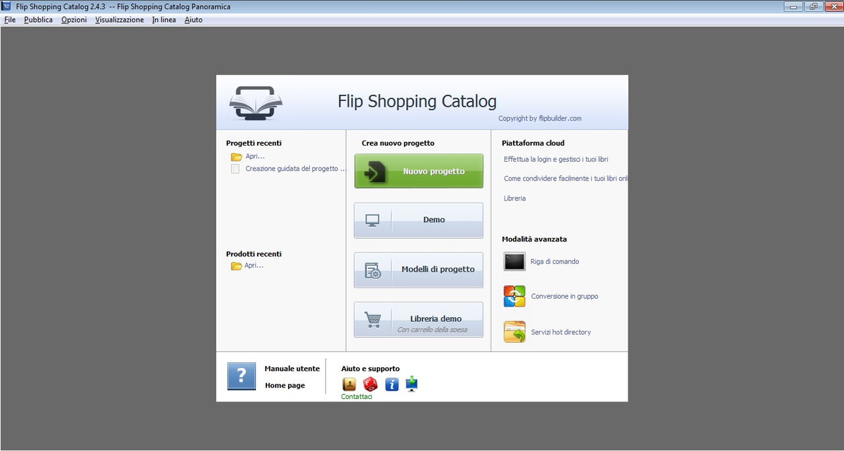Click the Creazione guidata del progetto icon
Viewport: 844px width, 451px height.
tap(235, 169)
